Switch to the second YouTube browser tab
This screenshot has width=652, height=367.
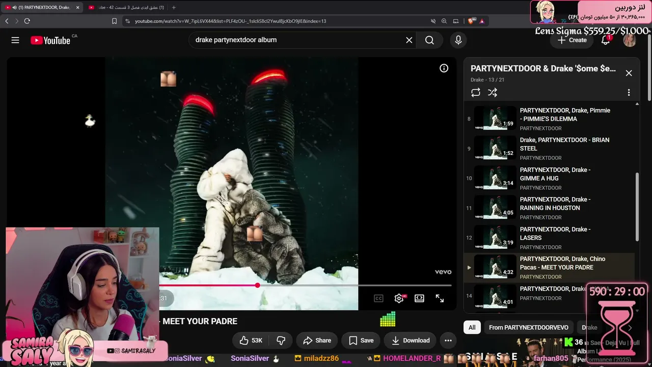pyautogui.click(x=126, y=7)
